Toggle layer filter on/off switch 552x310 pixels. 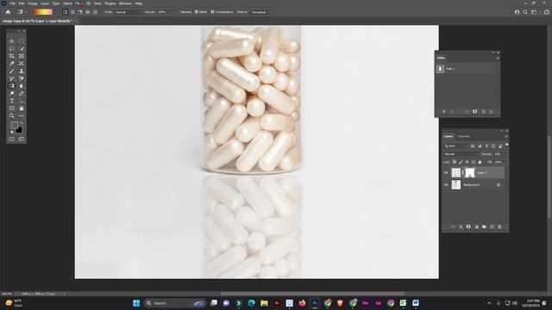coord(507,145)
